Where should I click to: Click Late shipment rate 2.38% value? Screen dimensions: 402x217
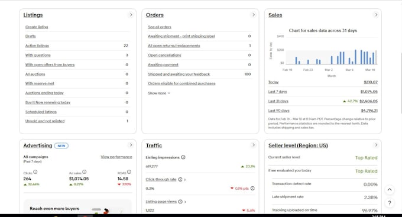pos(371,197)
